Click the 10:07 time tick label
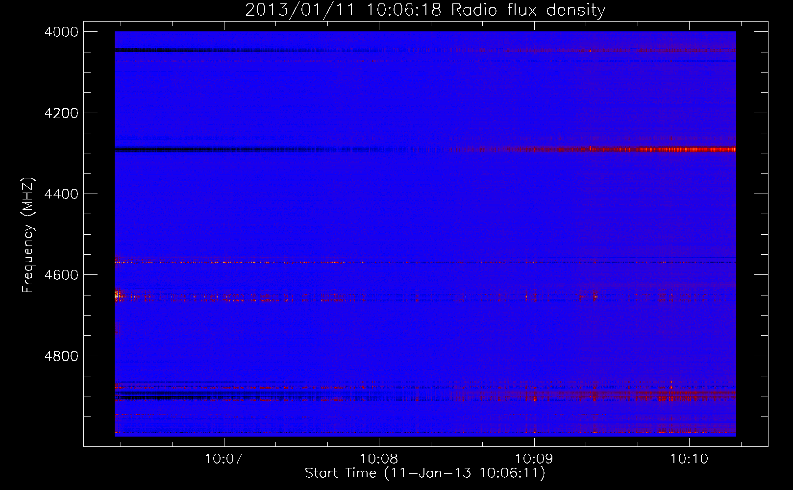 tap(224, 459)
